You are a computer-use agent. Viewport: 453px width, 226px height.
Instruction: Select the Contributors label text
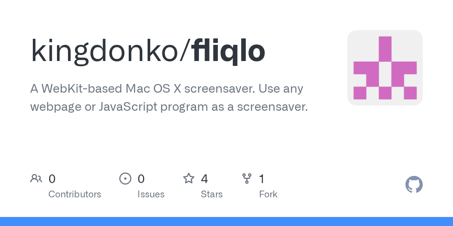tap(75, 194)
